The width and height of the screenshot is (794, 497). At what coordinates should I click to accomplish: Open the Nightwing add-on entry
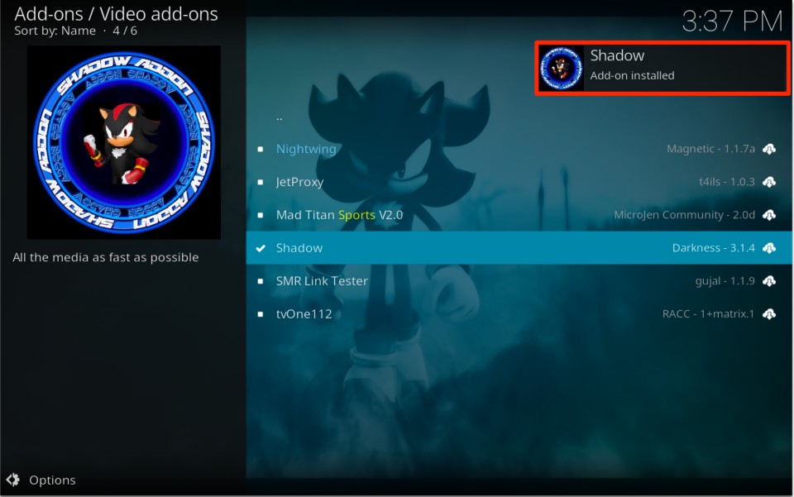click(519, 149)
